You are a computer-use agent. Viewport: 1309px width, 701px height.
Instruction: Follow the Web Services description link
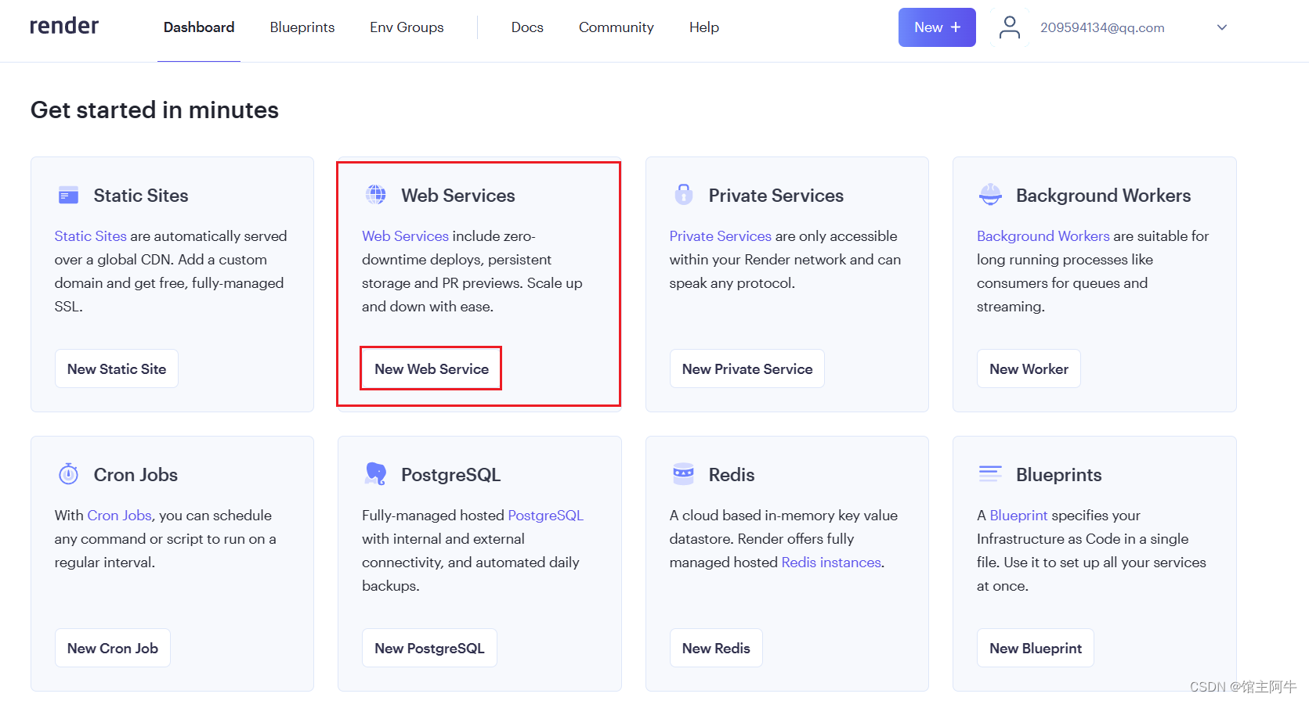tap(405, 235)
